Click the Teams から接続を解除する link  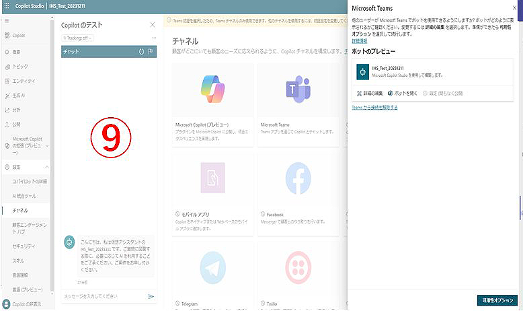374,107
